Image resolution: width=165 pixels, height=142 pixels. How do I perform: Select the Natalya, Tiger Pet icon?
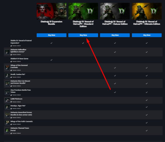pos(7,107)
